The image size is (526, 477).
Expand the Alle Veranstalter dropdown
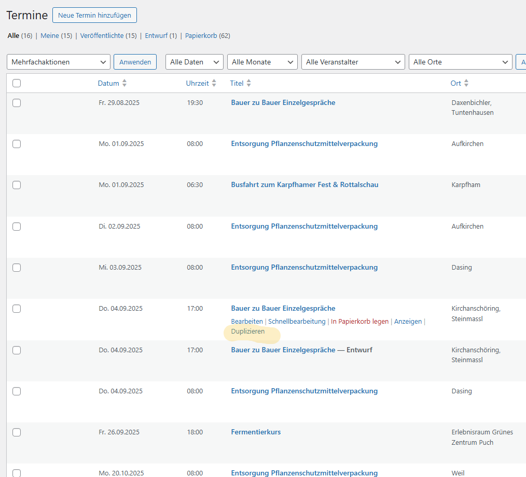point(353,62)
